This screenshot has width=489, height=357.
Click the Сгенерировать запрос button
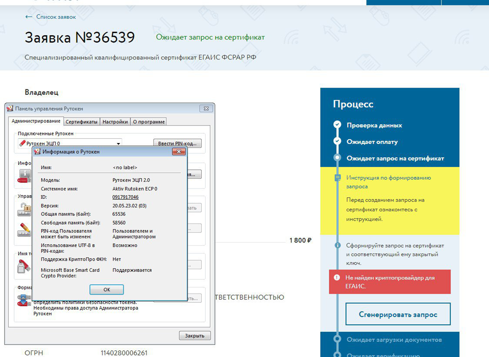tap(398, 315)
